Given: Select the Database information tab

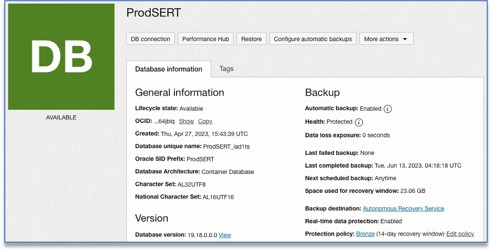Looking at the screenshot, I should click(168, 69).
